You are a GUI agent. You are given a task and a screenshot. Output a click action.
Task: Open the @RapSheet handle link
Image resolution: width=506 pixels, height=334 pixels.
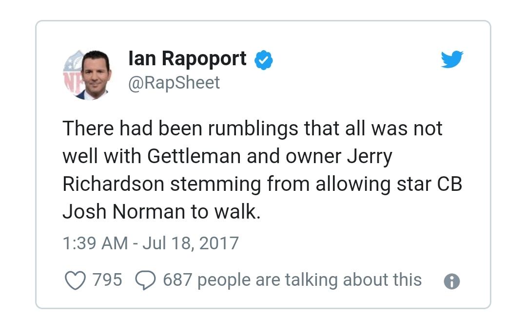pyautogui.click(x=174, y=83)
